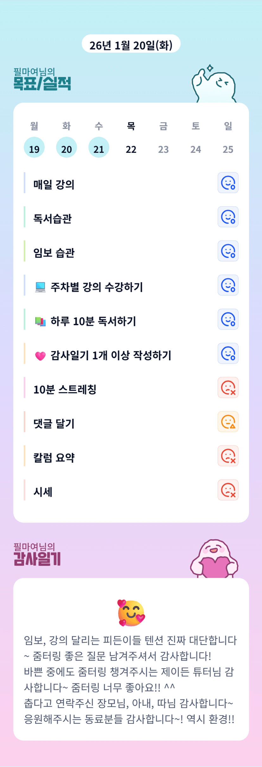Viewport: 262px width, 767px height.
Task: Click the blue smiley icon for 매일 강의
Action: (228, 183)
